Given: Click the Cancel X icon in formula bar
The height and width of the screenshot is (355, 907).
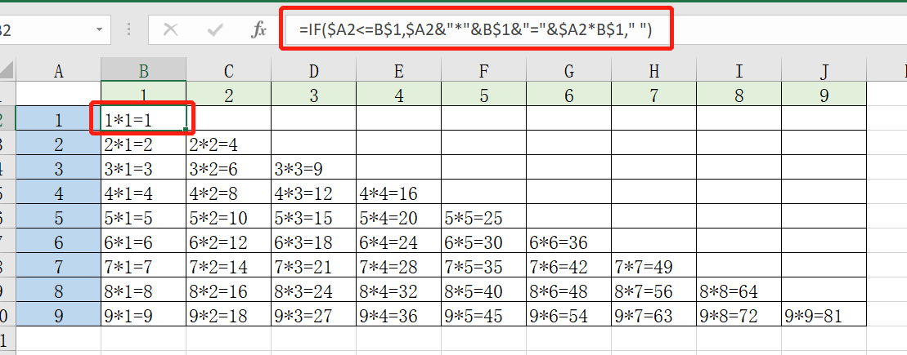Looking at the screenshot, I should tap(170, 30).
